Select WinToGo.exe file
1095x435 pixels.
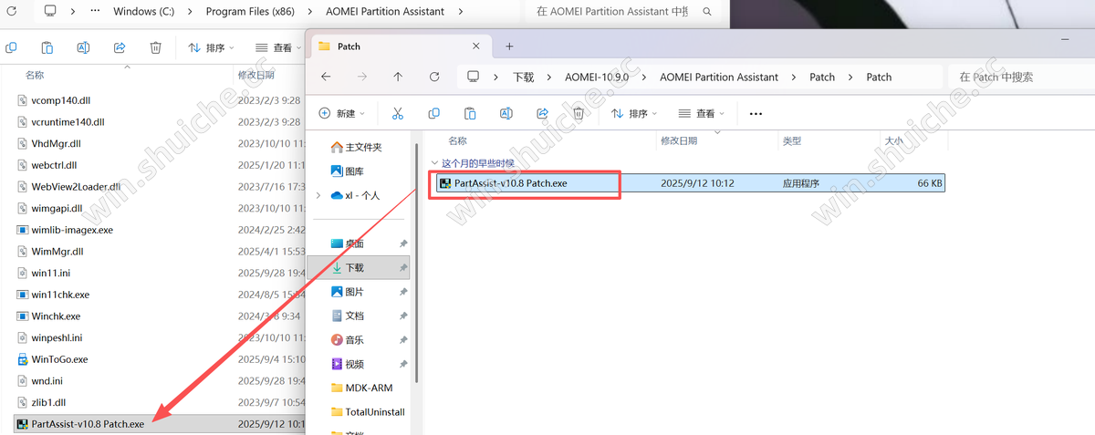(59, 359)
